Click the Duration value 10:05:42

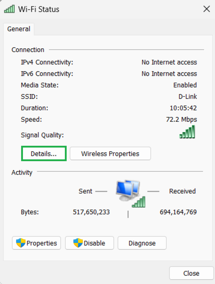(x=183, y=108)
